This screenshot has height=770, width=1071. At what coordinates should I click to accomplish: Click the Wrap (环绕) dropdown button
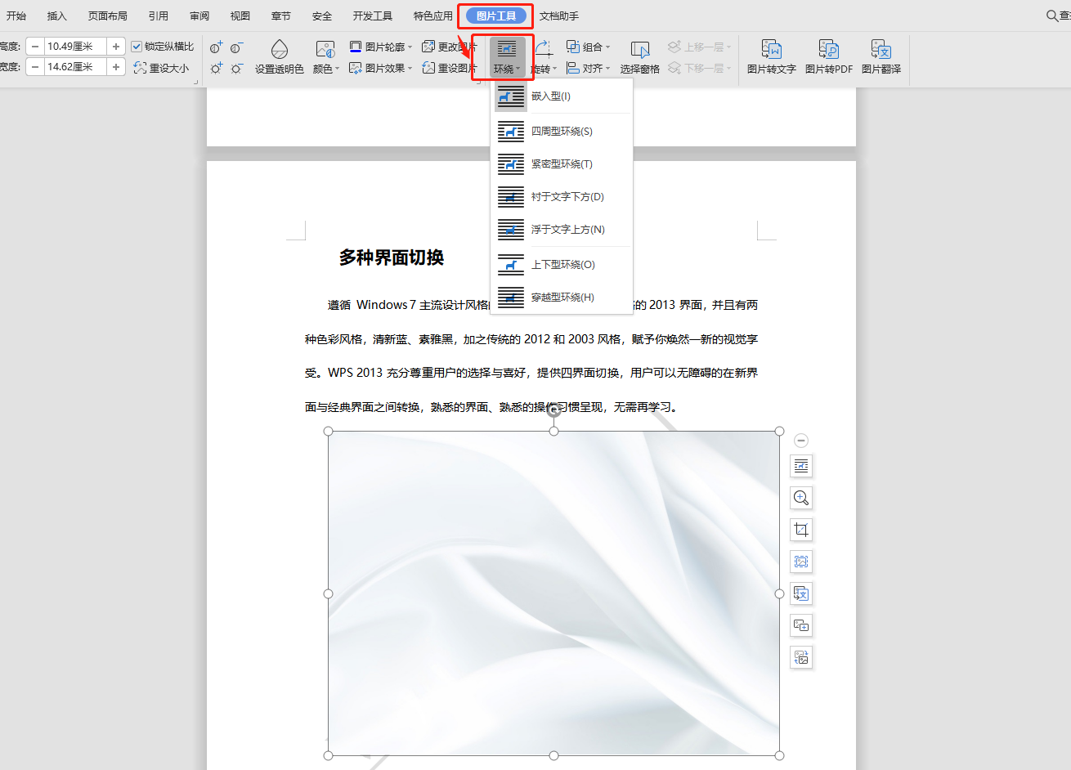tap(507, 57)
